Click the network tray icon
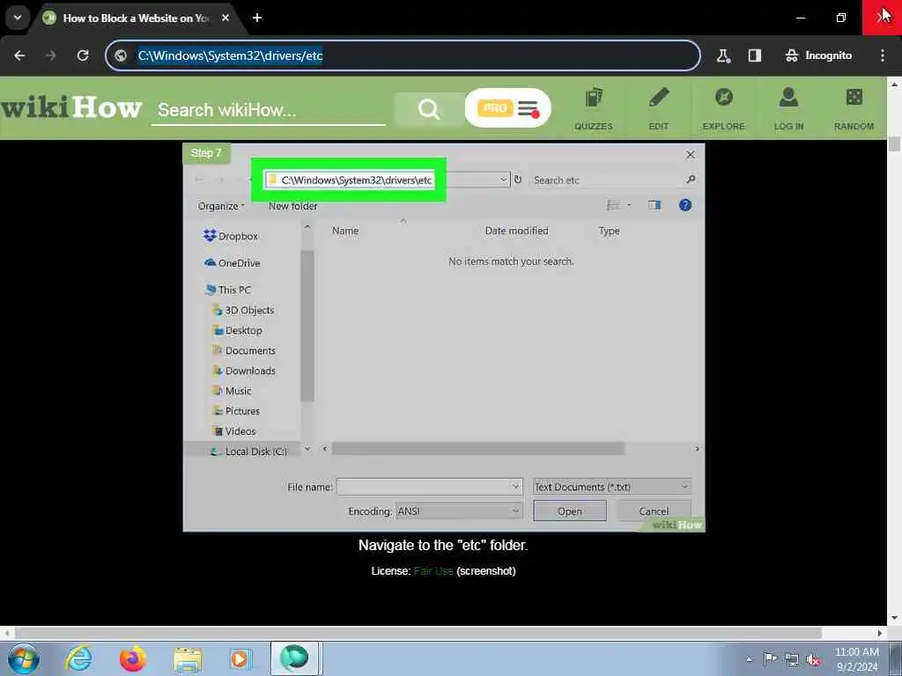Screen dimensions: 902x676 (792, 660)
